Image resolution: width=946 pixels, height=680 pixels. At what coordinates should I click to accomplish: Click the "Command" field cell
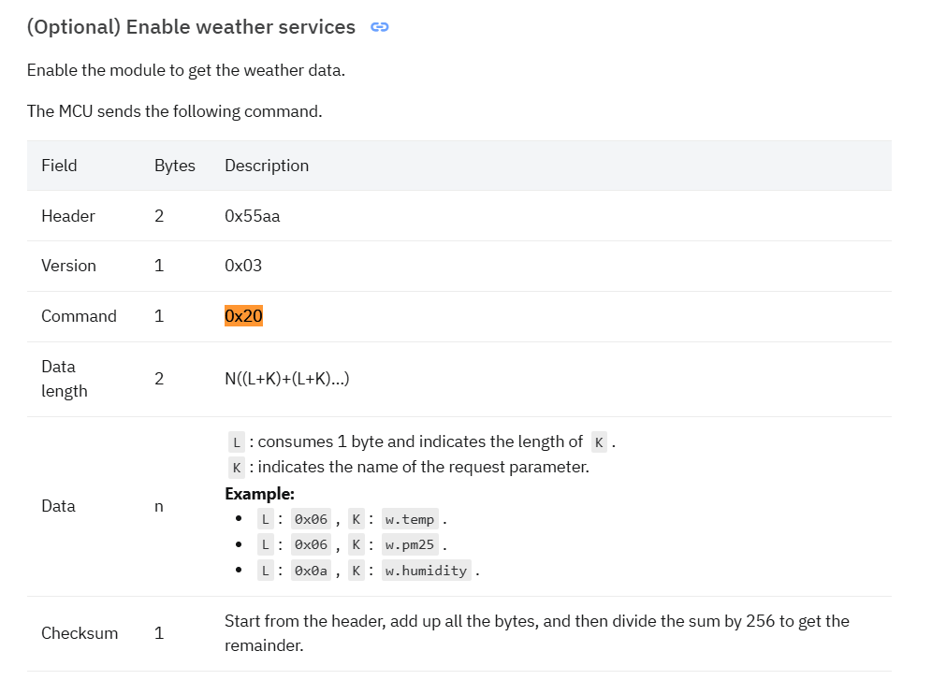point(79,316)
